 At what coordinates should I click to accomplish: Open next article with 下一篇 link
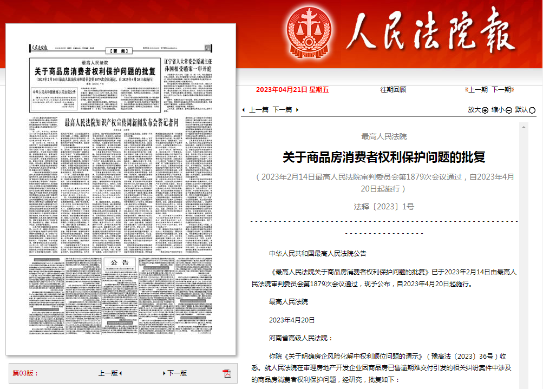[x=282, y=110]
